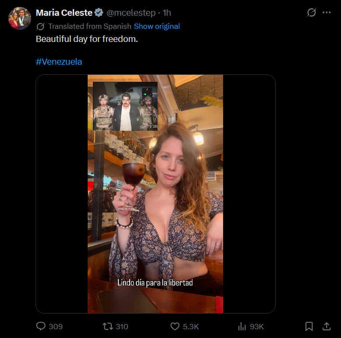The width and height of the screenshot is (341, 338).
Task: Click the share upload arrow icon
Action: [327, 326]
